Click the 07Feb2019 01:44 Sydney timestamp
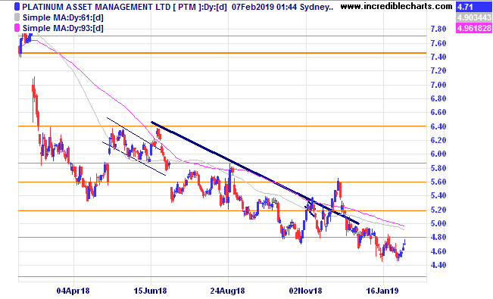Viewport: 493px width, 299px height. coord(282,7)
